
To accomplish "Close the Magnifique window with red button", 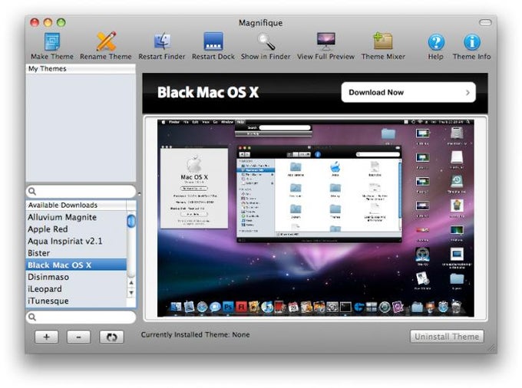I will (x=35, y=22).
